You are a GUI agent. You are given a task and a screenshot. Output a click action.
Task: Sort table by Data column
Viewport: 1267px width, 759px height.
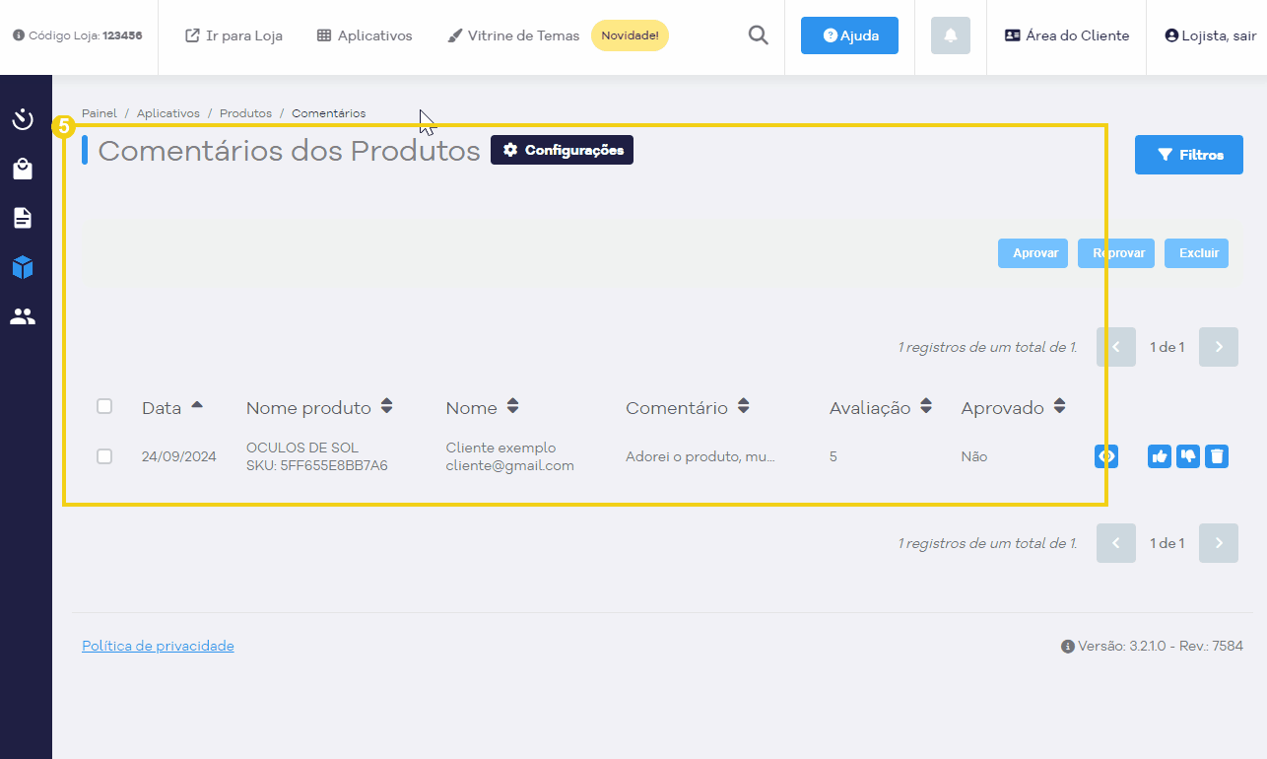pyautogui.click(x=172, y=407)
